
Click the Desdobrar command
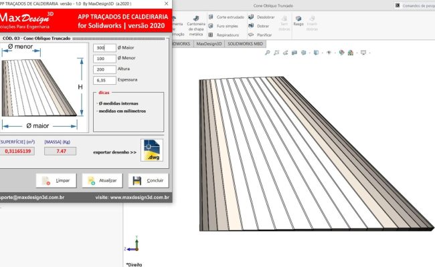tap(262, 17)
